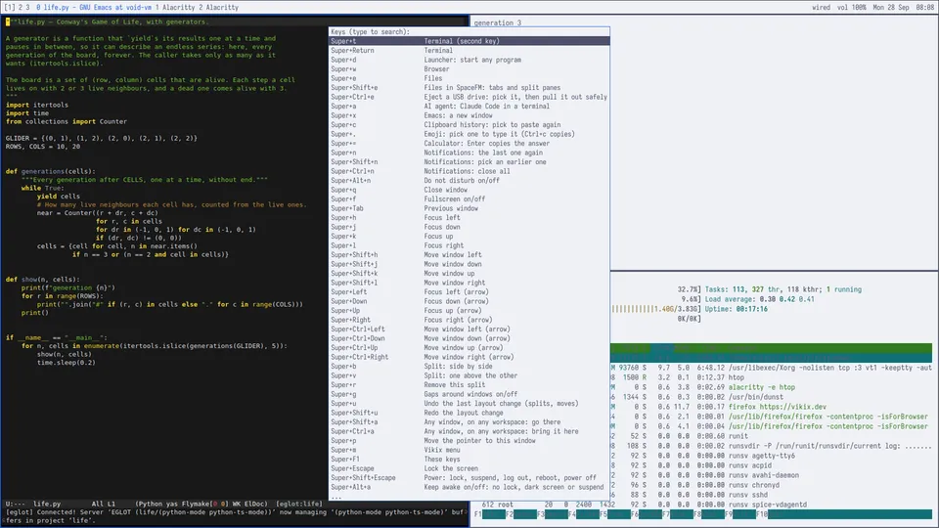Image resolution: width=939 pixels, height=528 pixels.
Task: Select the Super+F1 These keys entry
Action: pyautogui.click(x=469, y=460)
